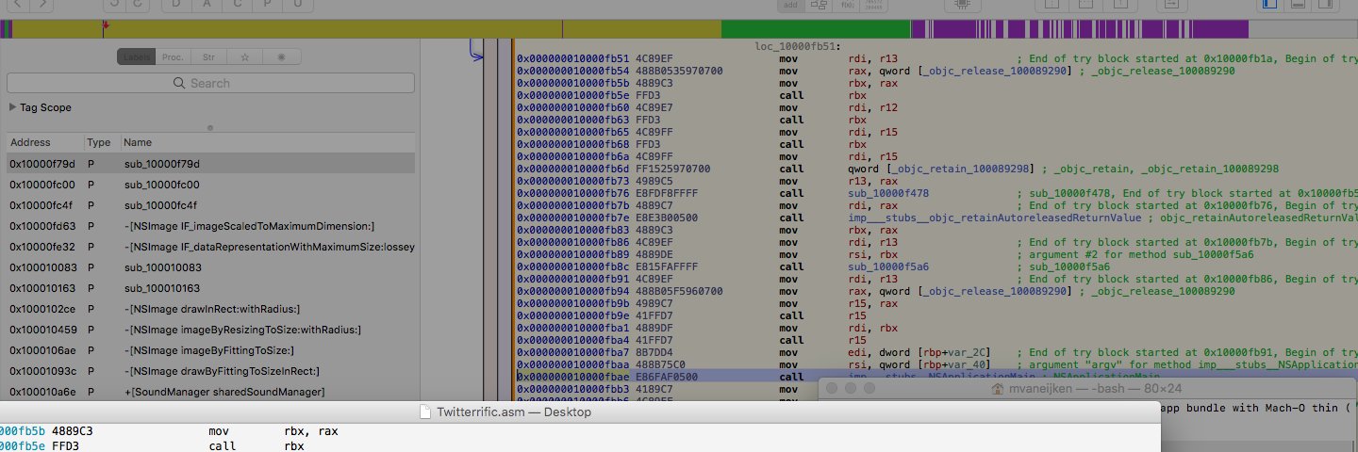
Task: Click the CPU chip toolbar icon
Action: [961, 5]
